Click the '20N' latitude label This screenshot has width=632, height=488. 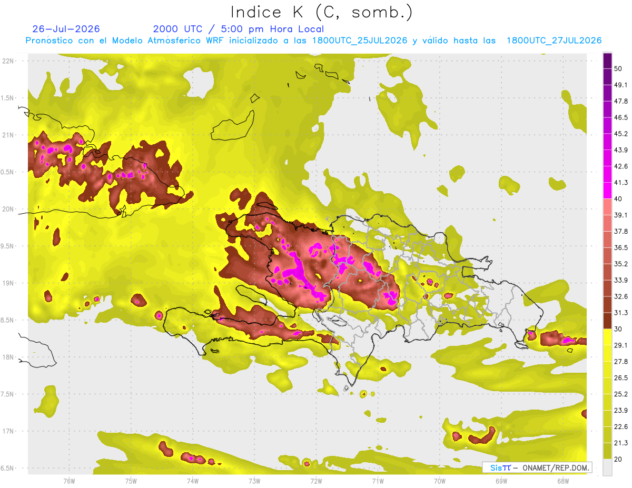8,209
